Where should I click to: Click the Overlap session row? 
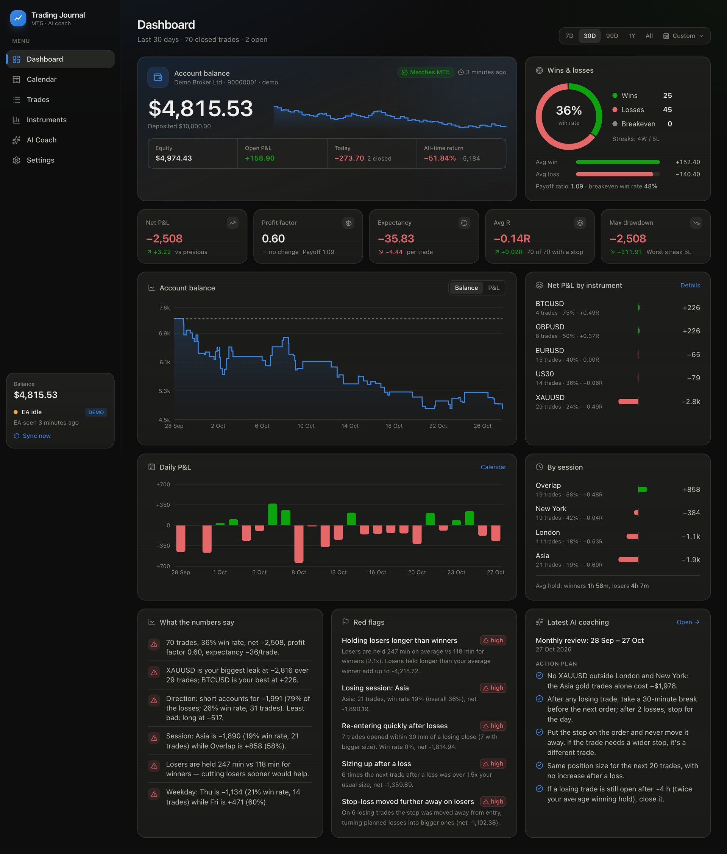click(x=617, y=489)
